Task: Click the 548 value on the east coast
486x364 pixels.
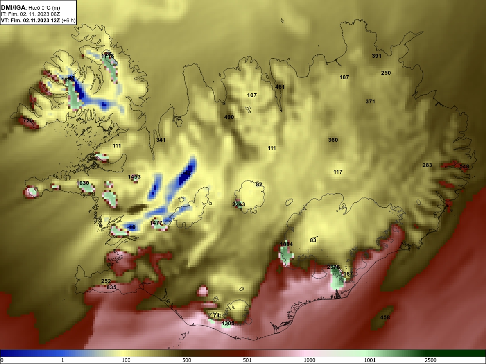Action: tap(464, 166)
